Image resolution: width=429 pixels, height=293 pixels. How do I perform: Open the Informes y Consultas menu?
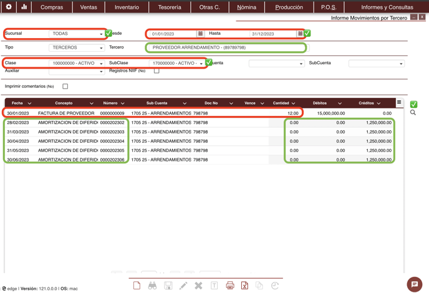tap(387, 7)
